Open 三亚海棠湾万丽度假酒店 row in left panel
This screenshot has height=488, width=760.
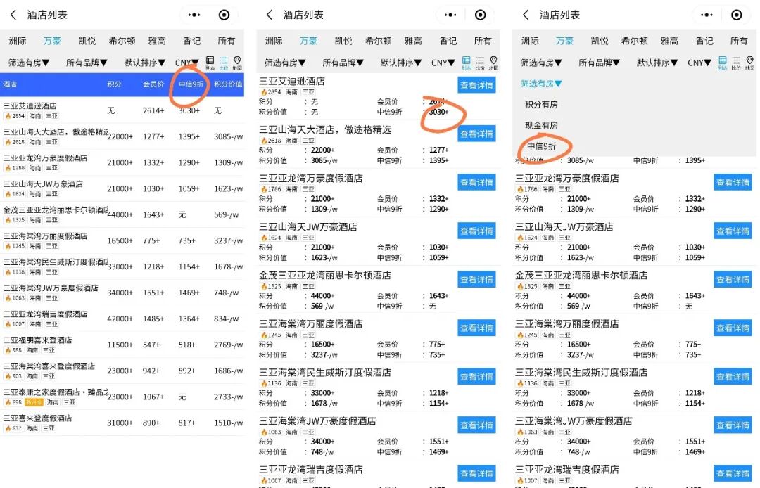coord(122,240)
